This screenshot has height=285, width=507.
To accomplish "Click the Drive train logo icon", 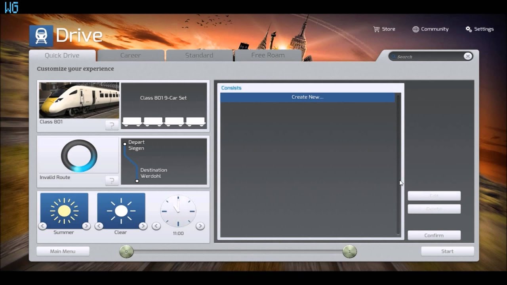I will click(x=41, y=36).
